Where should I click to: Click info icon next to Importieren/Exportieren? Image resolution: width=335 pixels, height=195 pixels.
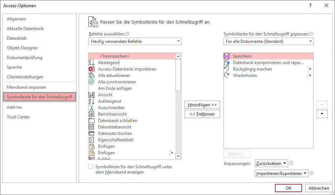click(311, 173)
